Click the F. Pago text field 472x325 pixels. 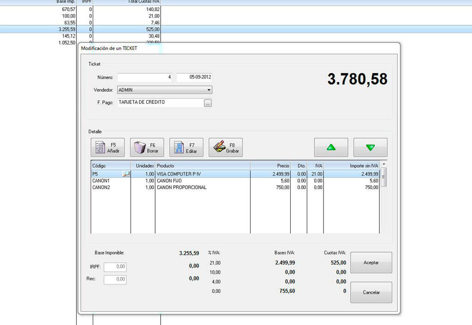[x=160, y=102]
